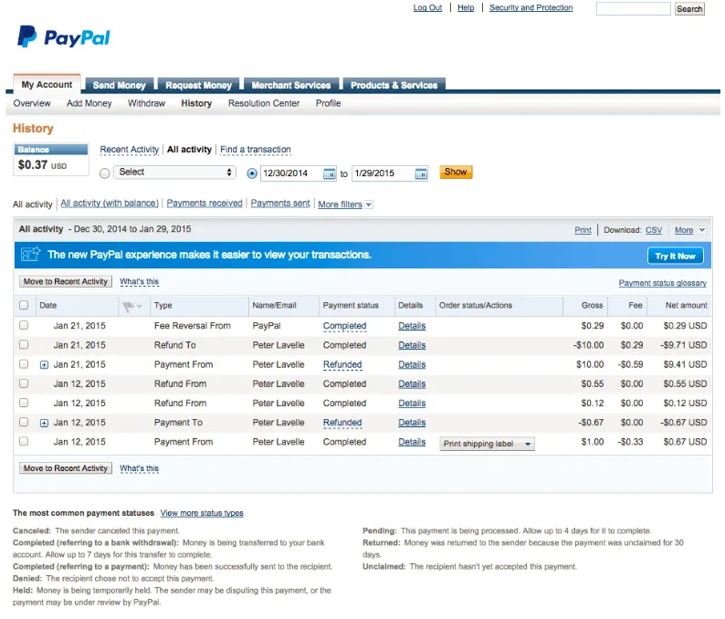Open the Send Money tab
The image size is (725, 619).
(120, 85)
